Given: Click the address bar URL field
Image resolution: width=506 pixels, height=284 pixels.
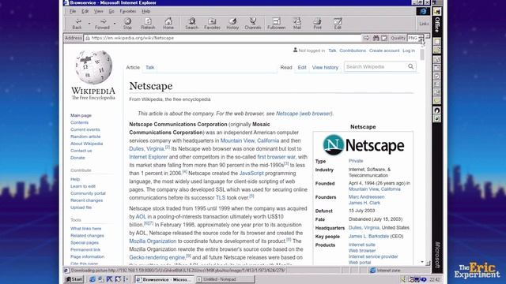Looking at the screenshot, I should point(223,38).
